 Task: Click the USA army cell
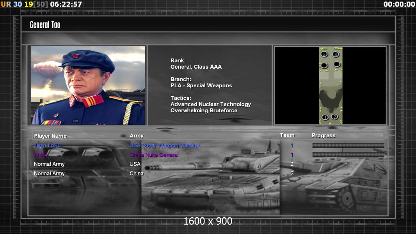pyautogui.click(x=135, y=164)
